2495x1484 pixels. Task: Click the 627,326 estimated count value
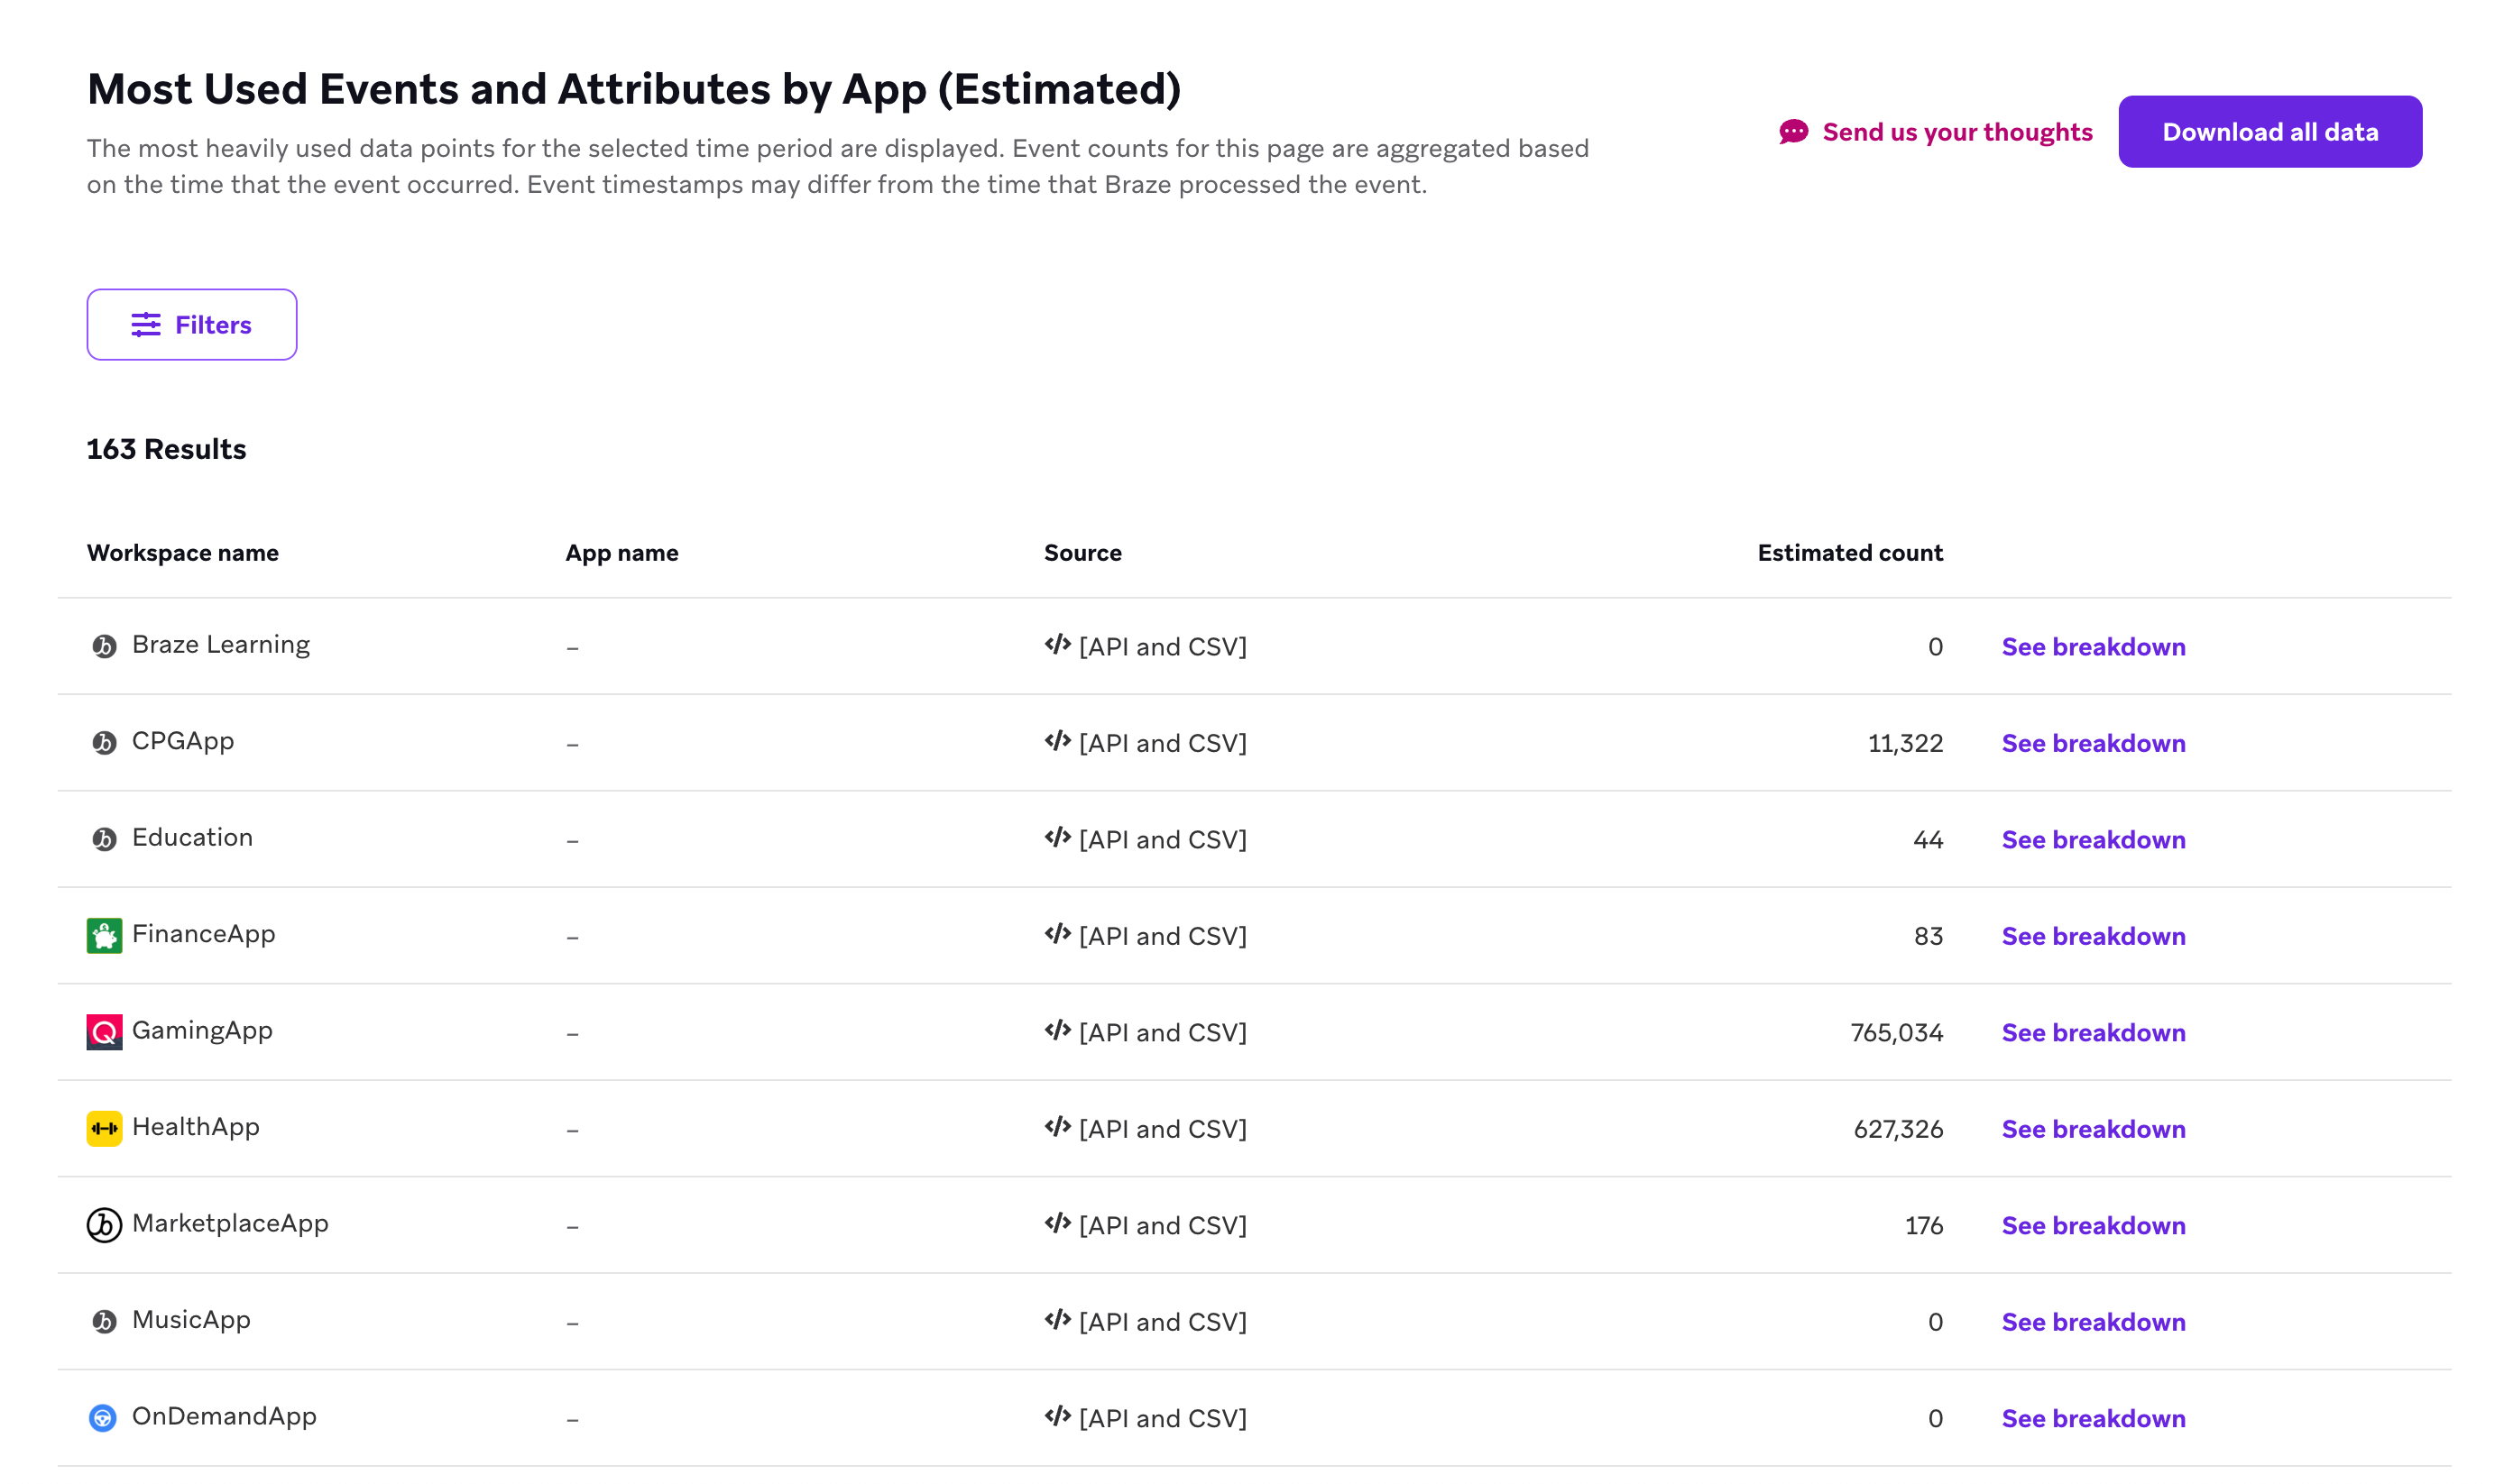coord(1898,1128)
